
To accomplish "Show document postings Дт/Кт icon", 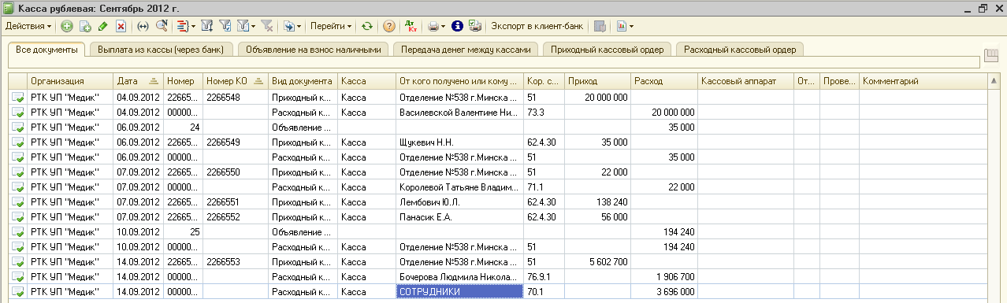I will click(411, 26).
